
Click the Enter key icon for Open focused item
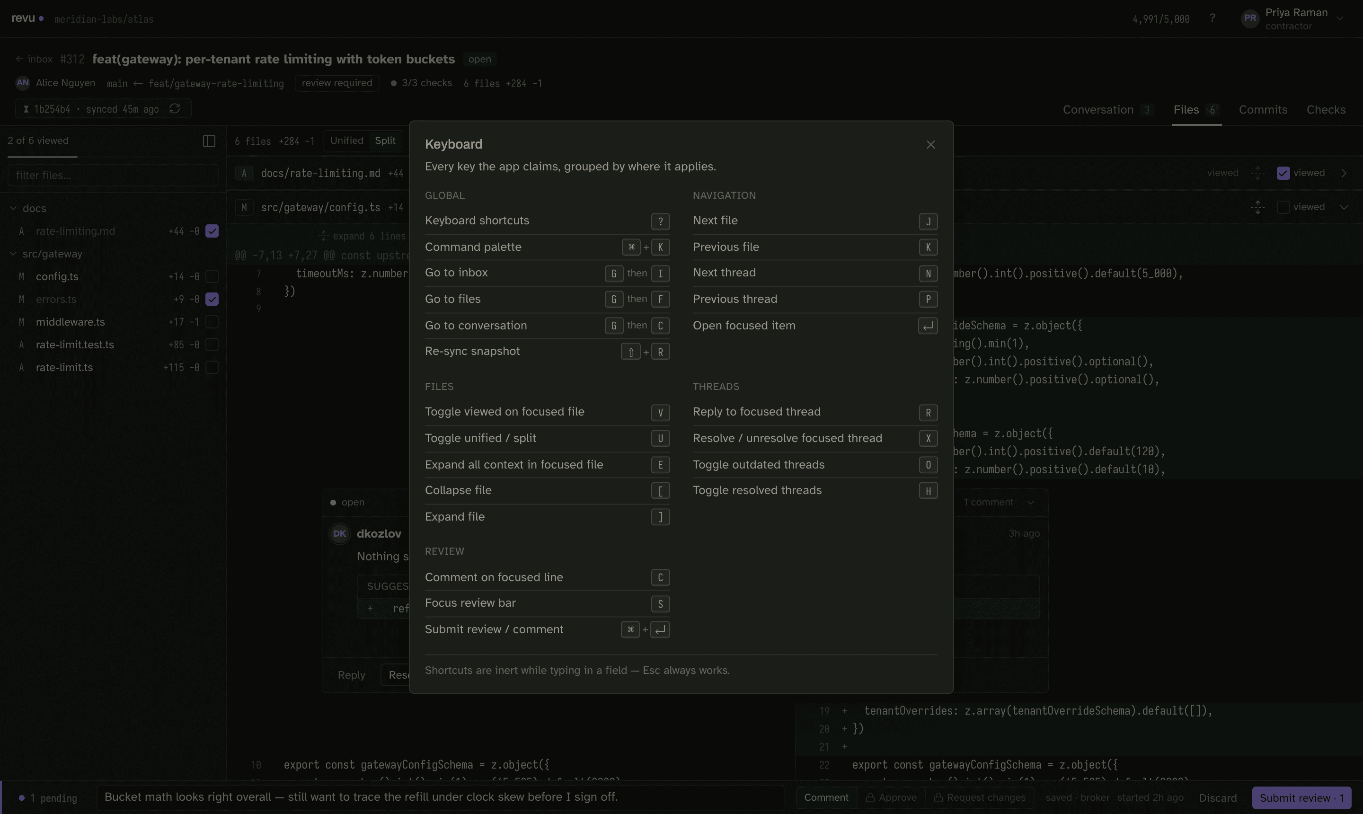(928, 326)
